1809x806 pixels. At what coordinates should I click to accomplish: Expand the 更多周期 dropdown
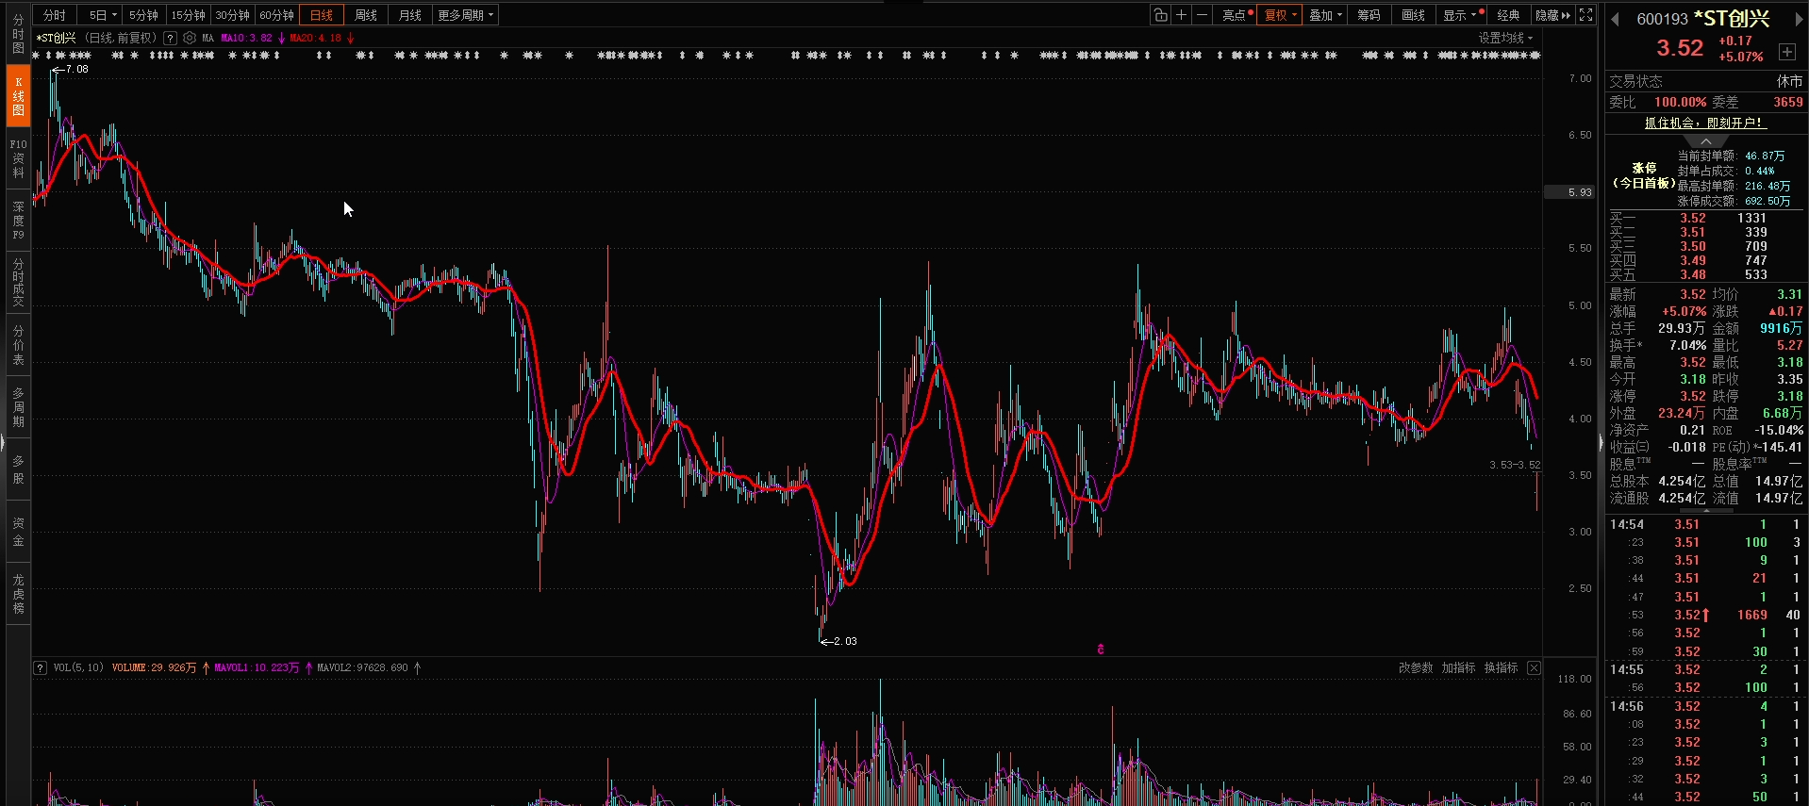pyautogui.click(x=465, y=15)
